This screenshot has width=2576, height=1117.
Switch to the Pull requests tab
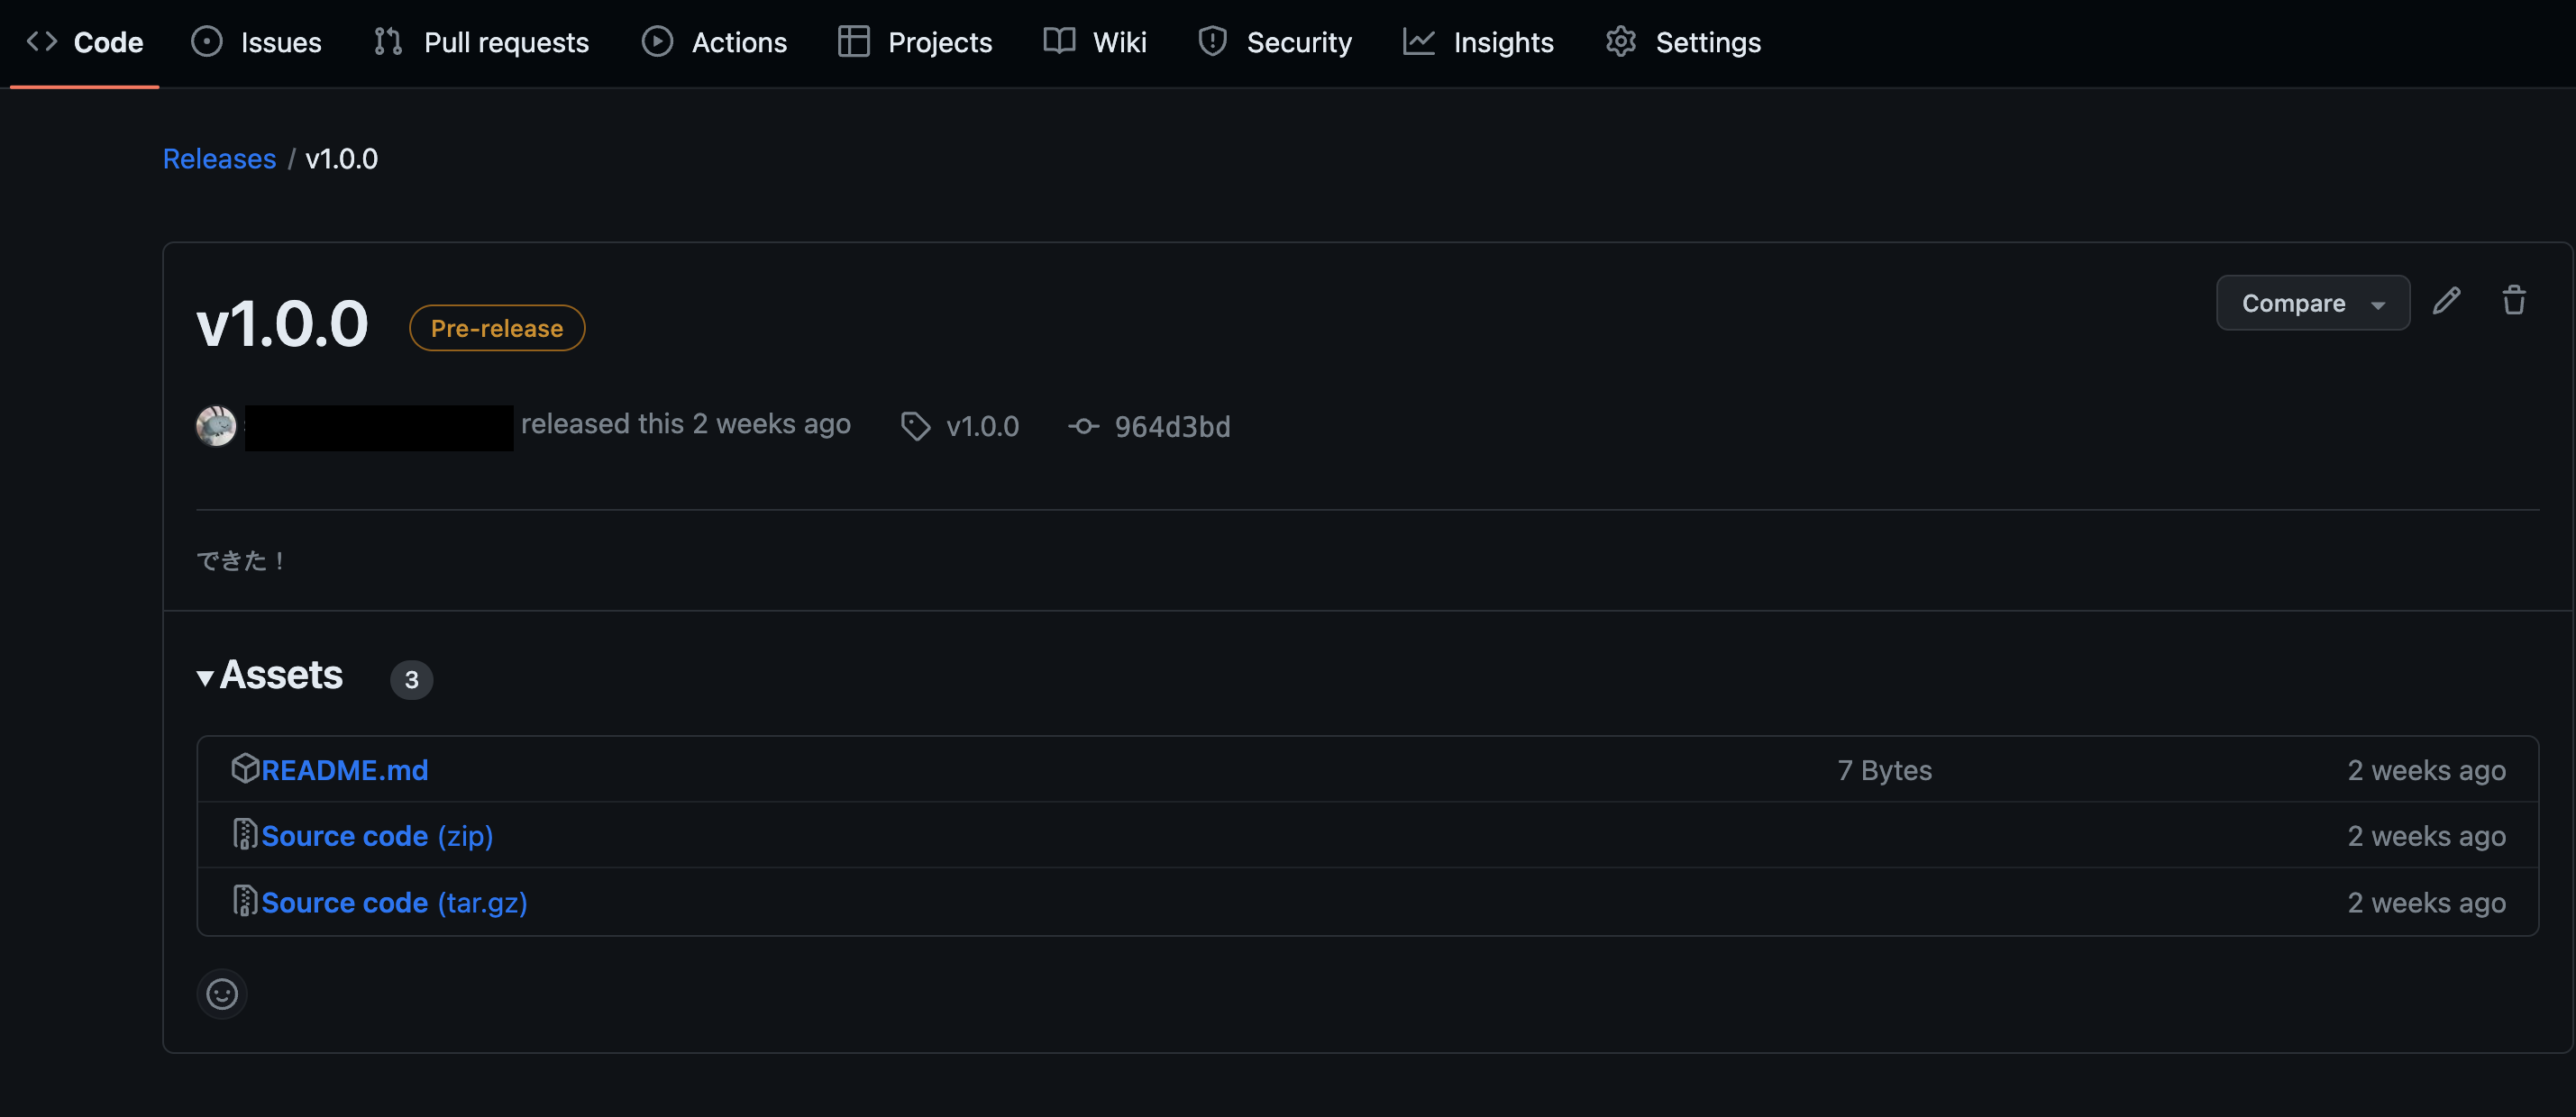point(482,42)
